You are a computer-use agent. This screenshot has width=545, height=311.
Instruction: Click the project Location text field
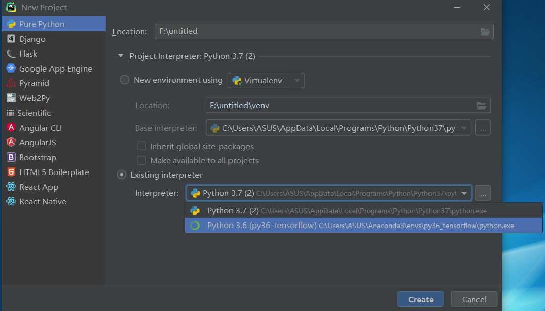pos(315,31)
